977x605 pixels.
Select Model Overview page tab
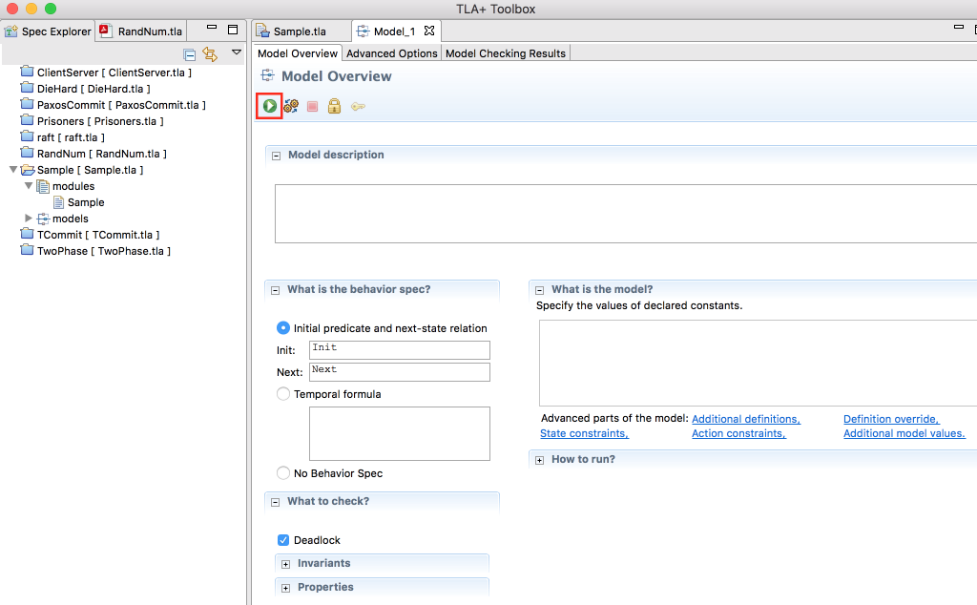298,53
